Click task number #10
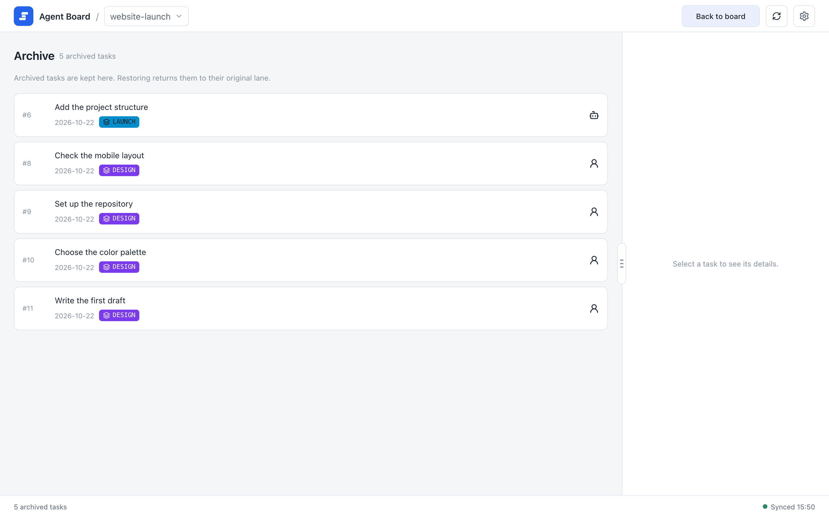The width and height of the screenshot is (829, 518). [28, 260]
